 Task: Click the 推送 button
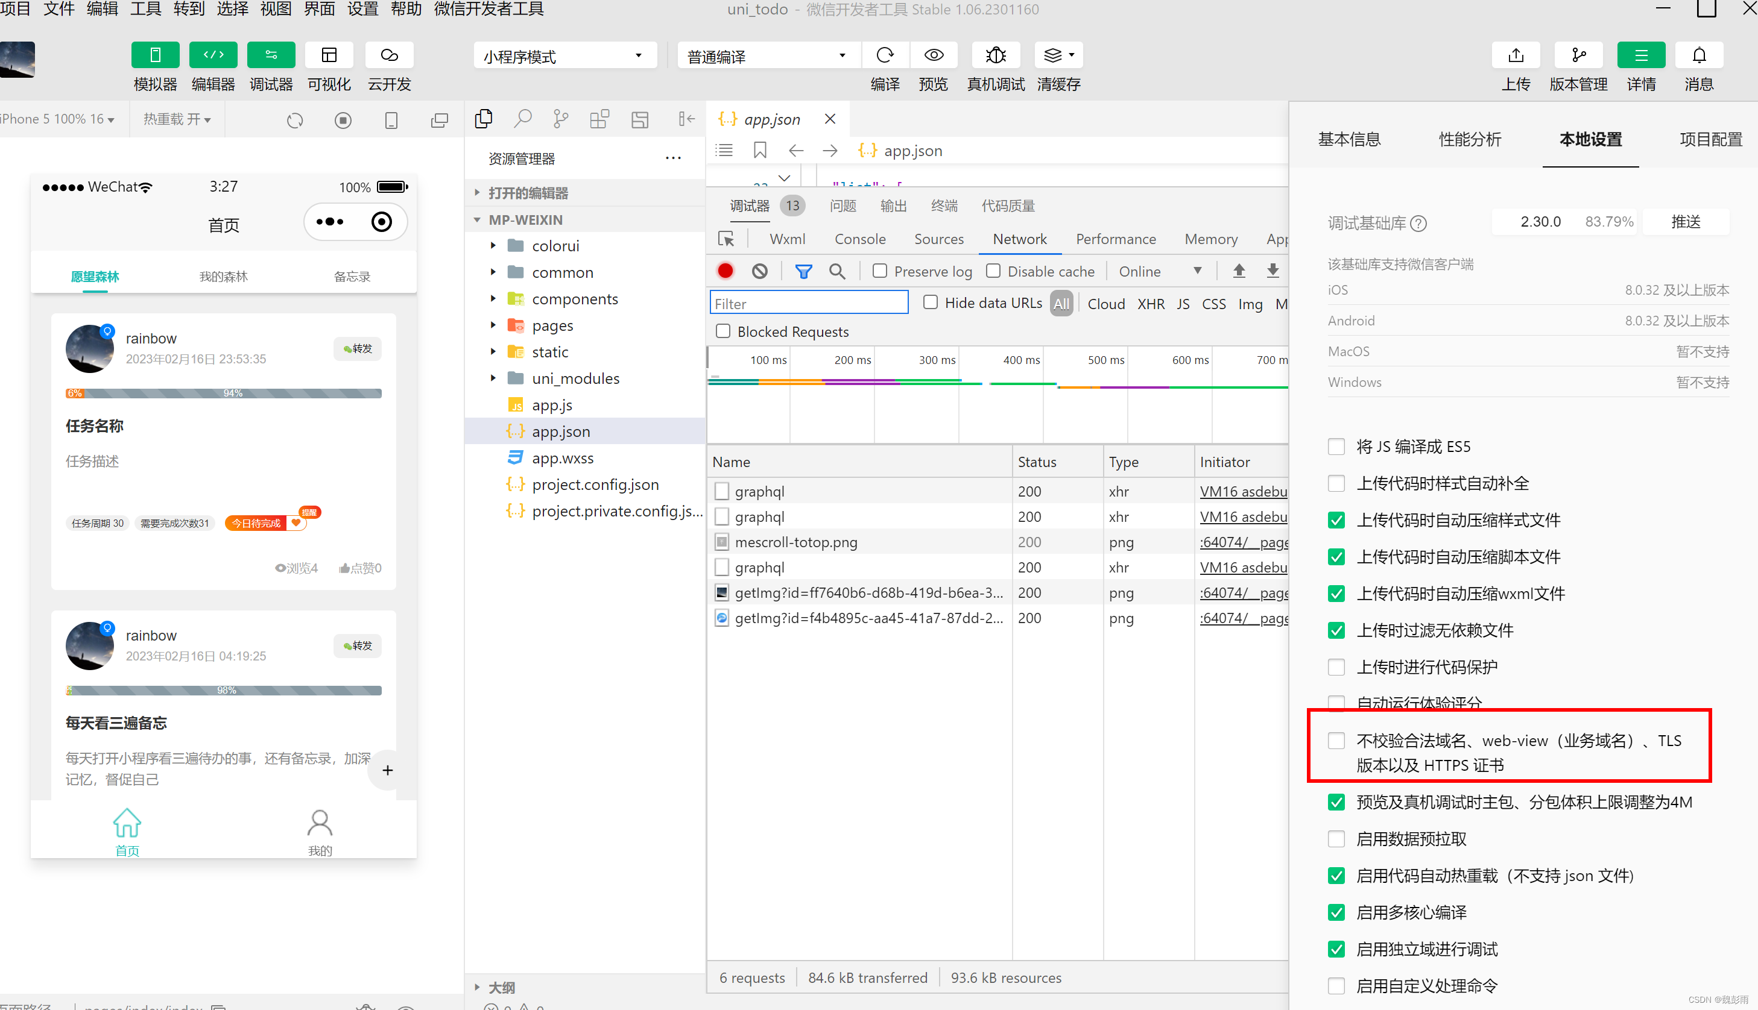(1685, 222)
